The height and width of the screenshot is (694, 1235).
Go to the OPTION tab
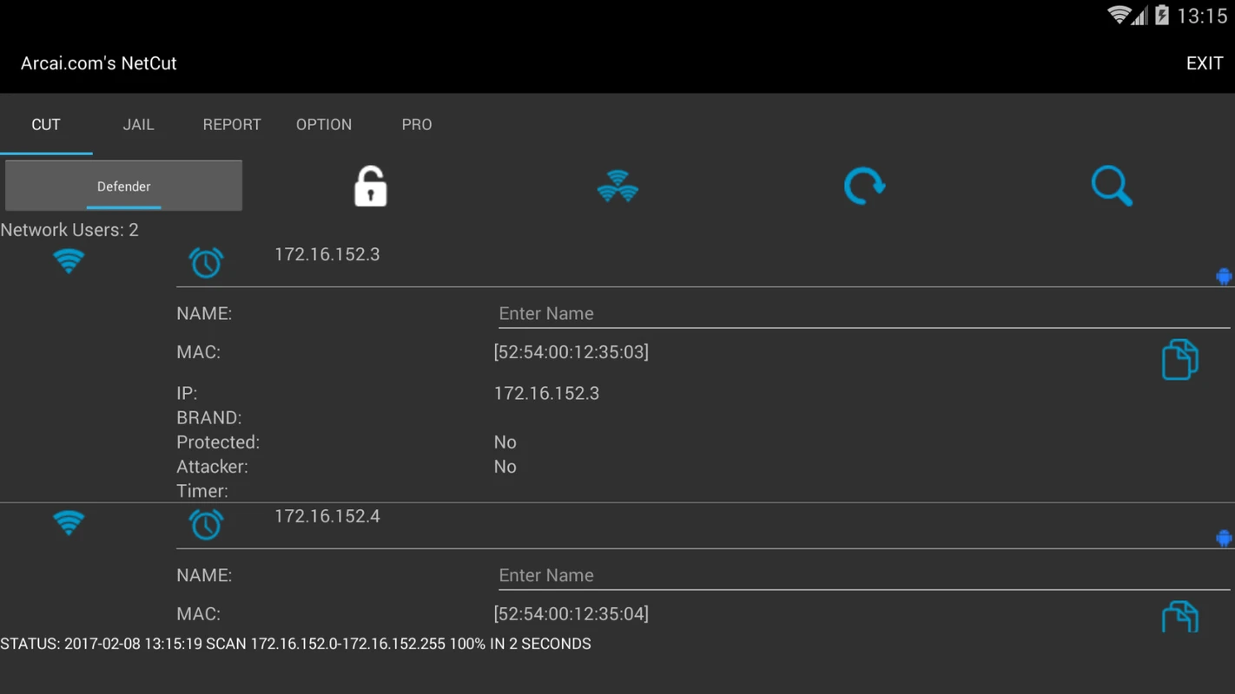[324, 125]
